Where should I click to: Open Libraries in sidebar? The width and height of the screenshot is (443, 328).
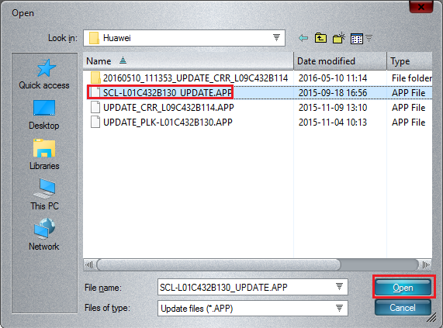click(x=44, y=154)
